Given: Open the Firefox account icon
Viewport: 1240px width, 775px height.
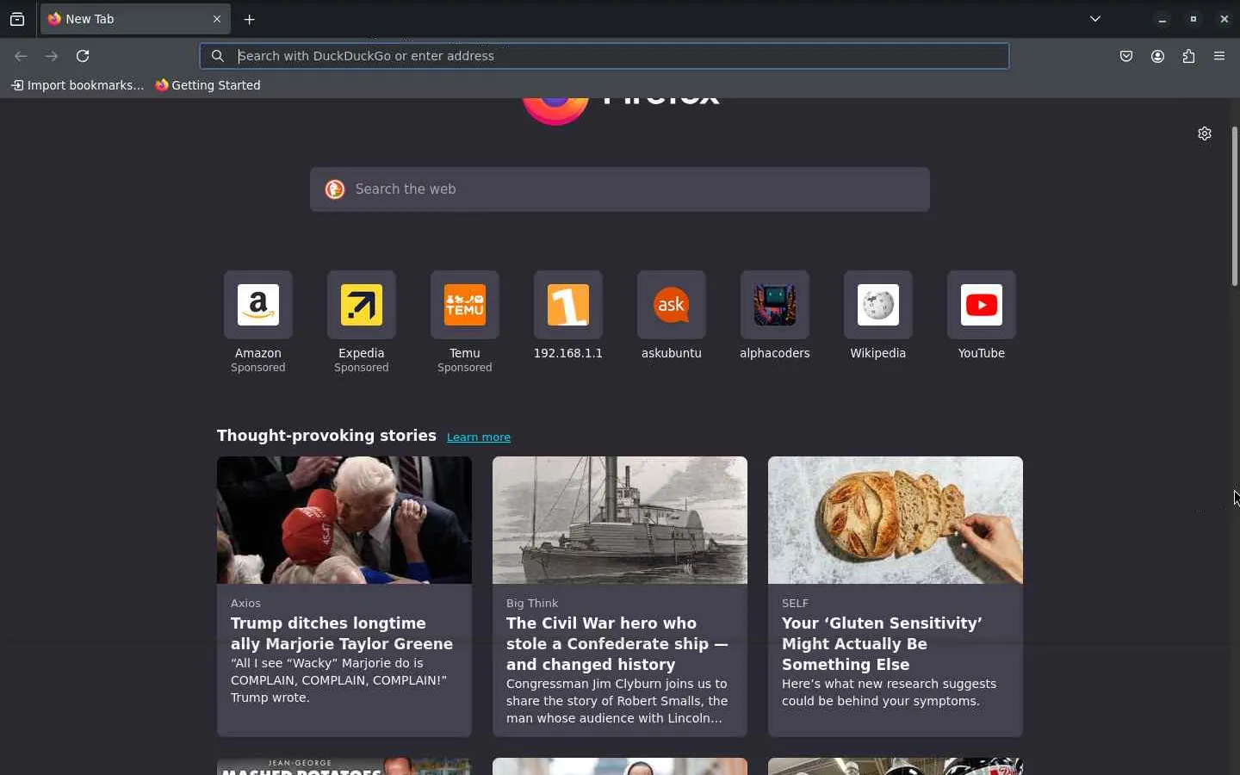Looking at the screenshot, I should click(x=1157, y=57).
